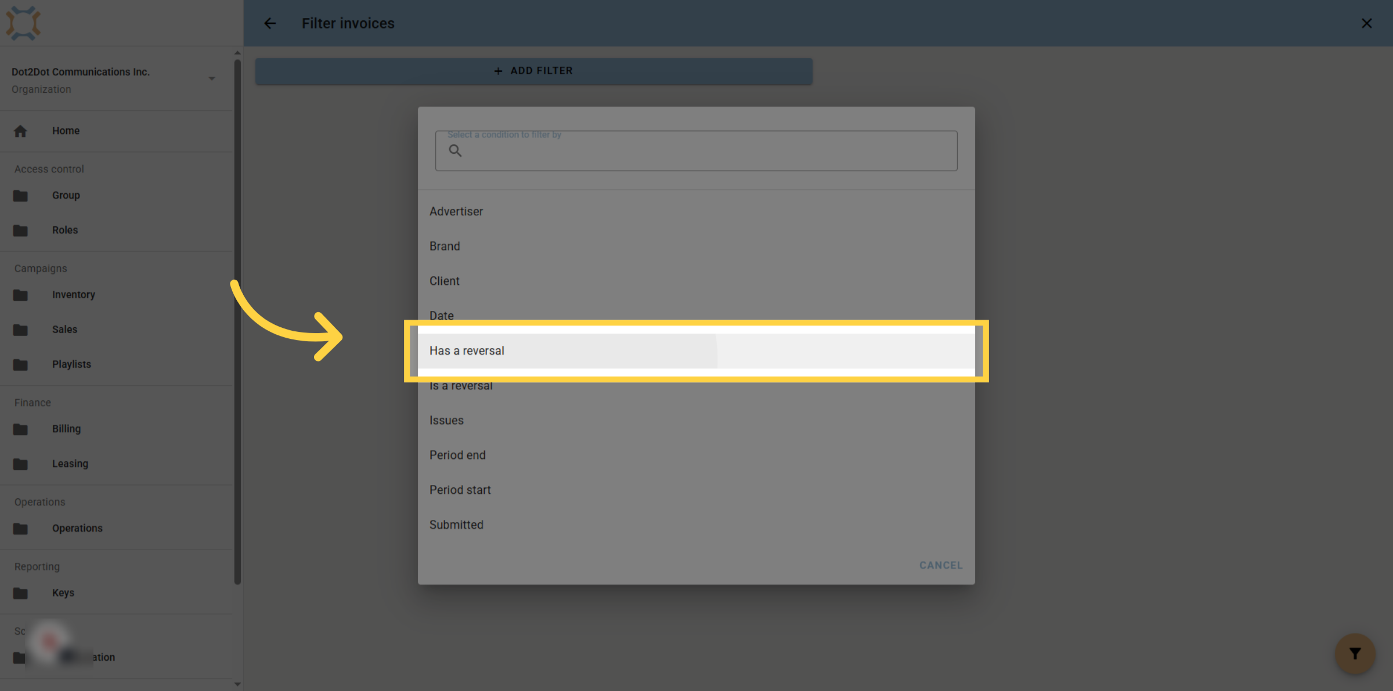Image resolution: width=1393 pixels, height=691 pixels.
Task: Open Leasing under Finance
Action: tap(116, 464)
